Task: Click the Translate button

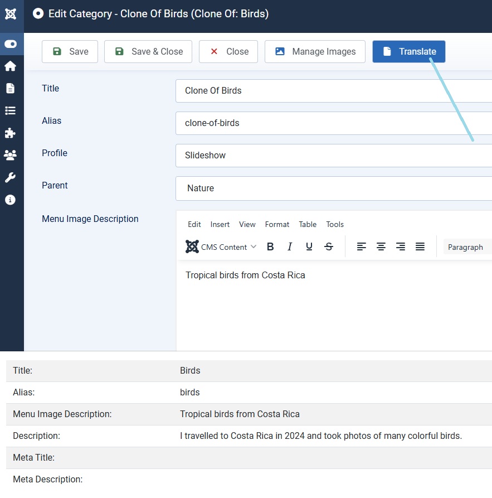Action: click(408, 51)
